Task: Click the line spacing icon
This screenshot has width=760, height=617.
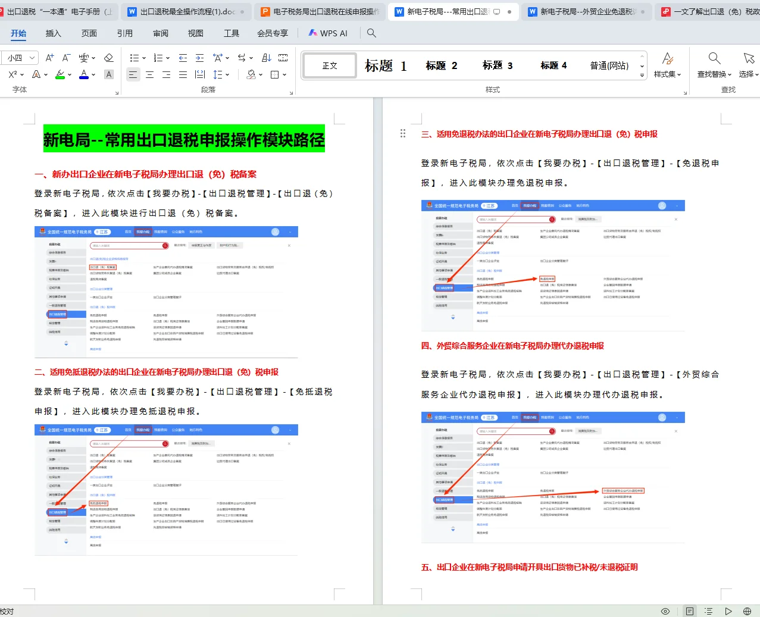Action: [217, 75]
